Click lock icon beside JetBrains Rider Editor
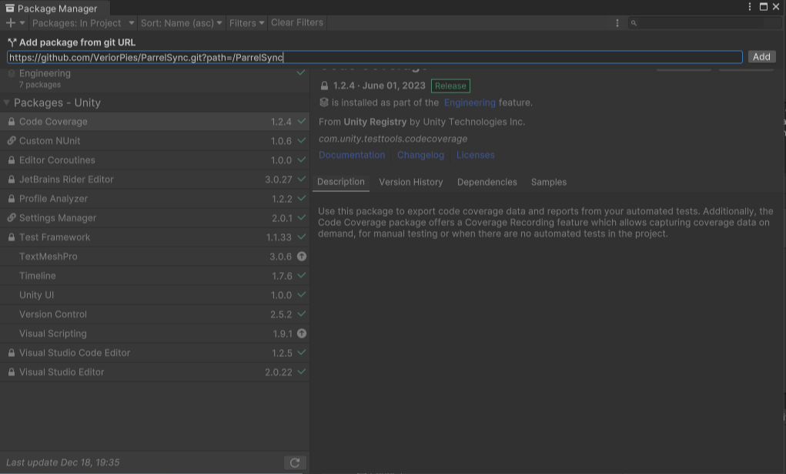The image size is (786, 474). click(11, 180)
